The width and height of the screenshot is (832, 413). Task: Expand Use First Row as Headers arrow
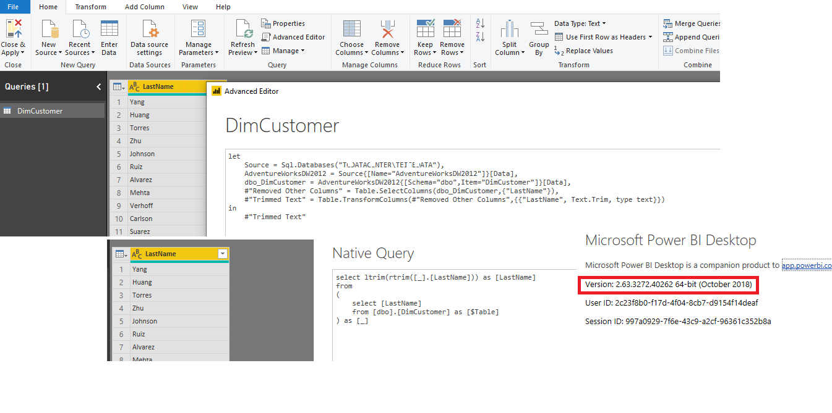tap(650, 37)
